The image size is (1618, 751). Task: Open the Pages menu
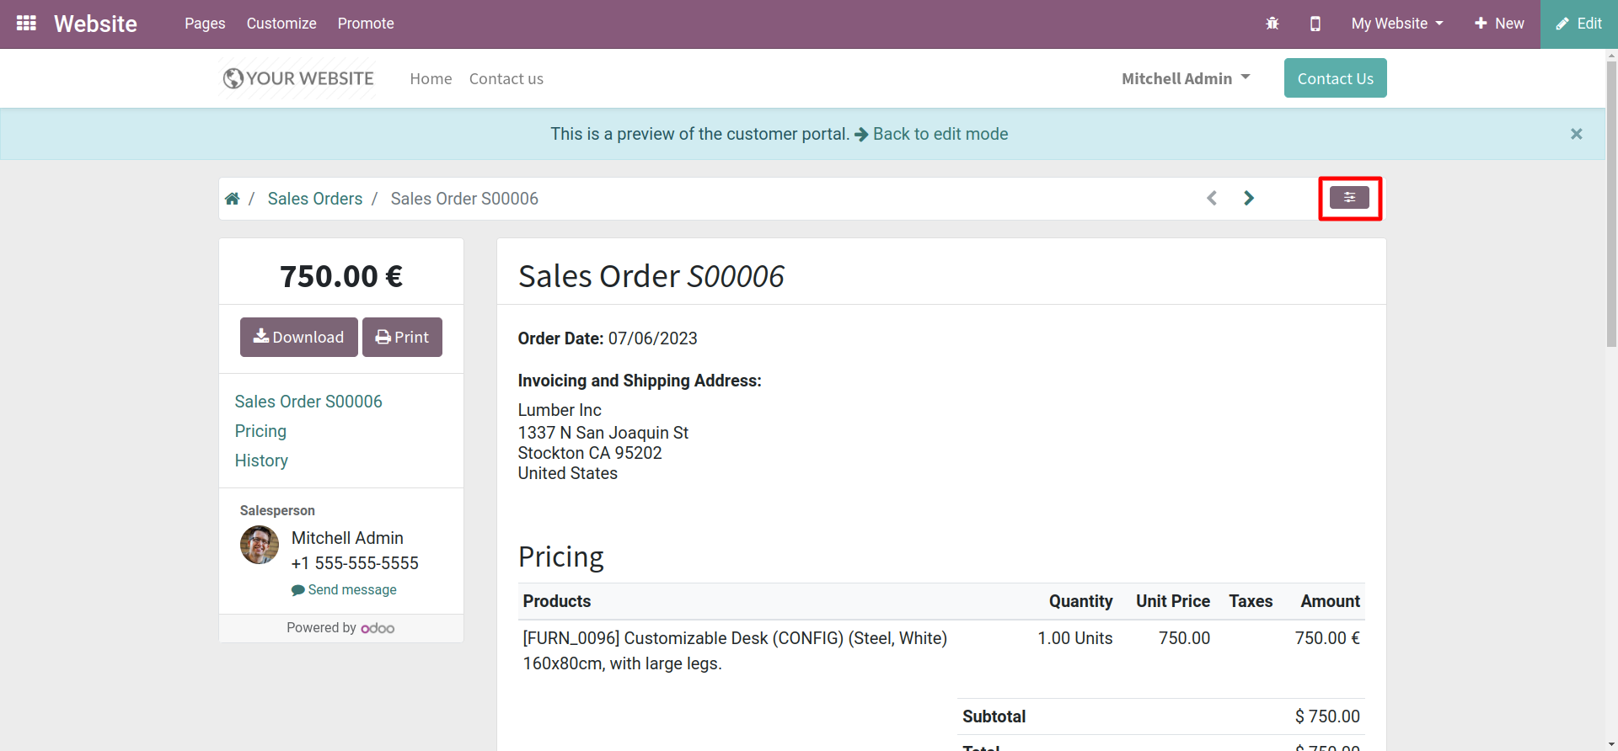point(205,24)
